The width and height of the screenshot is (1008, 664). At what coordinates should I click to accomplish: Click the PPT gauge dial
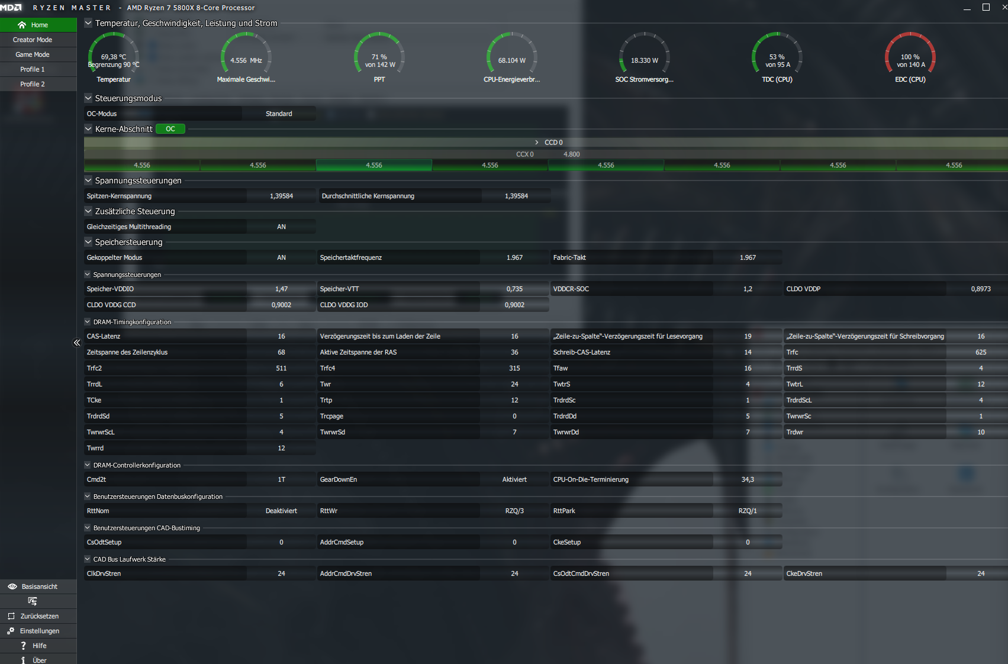pos(379,53)
